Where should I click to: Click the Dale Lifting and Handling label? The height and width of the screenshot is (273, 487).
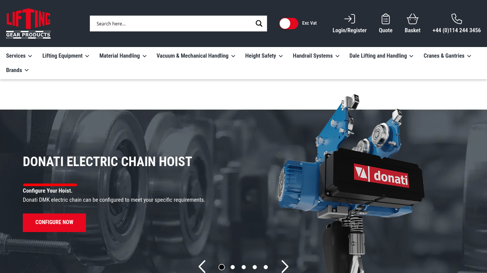pyautogui.click(x=378, y=56)
